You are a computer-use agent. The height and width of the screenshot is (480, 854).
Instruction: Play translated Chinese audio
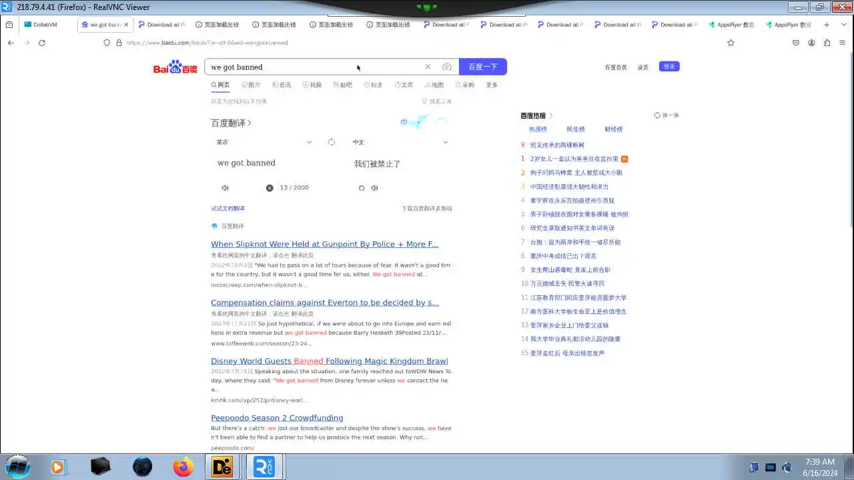(x=374, y=188)
